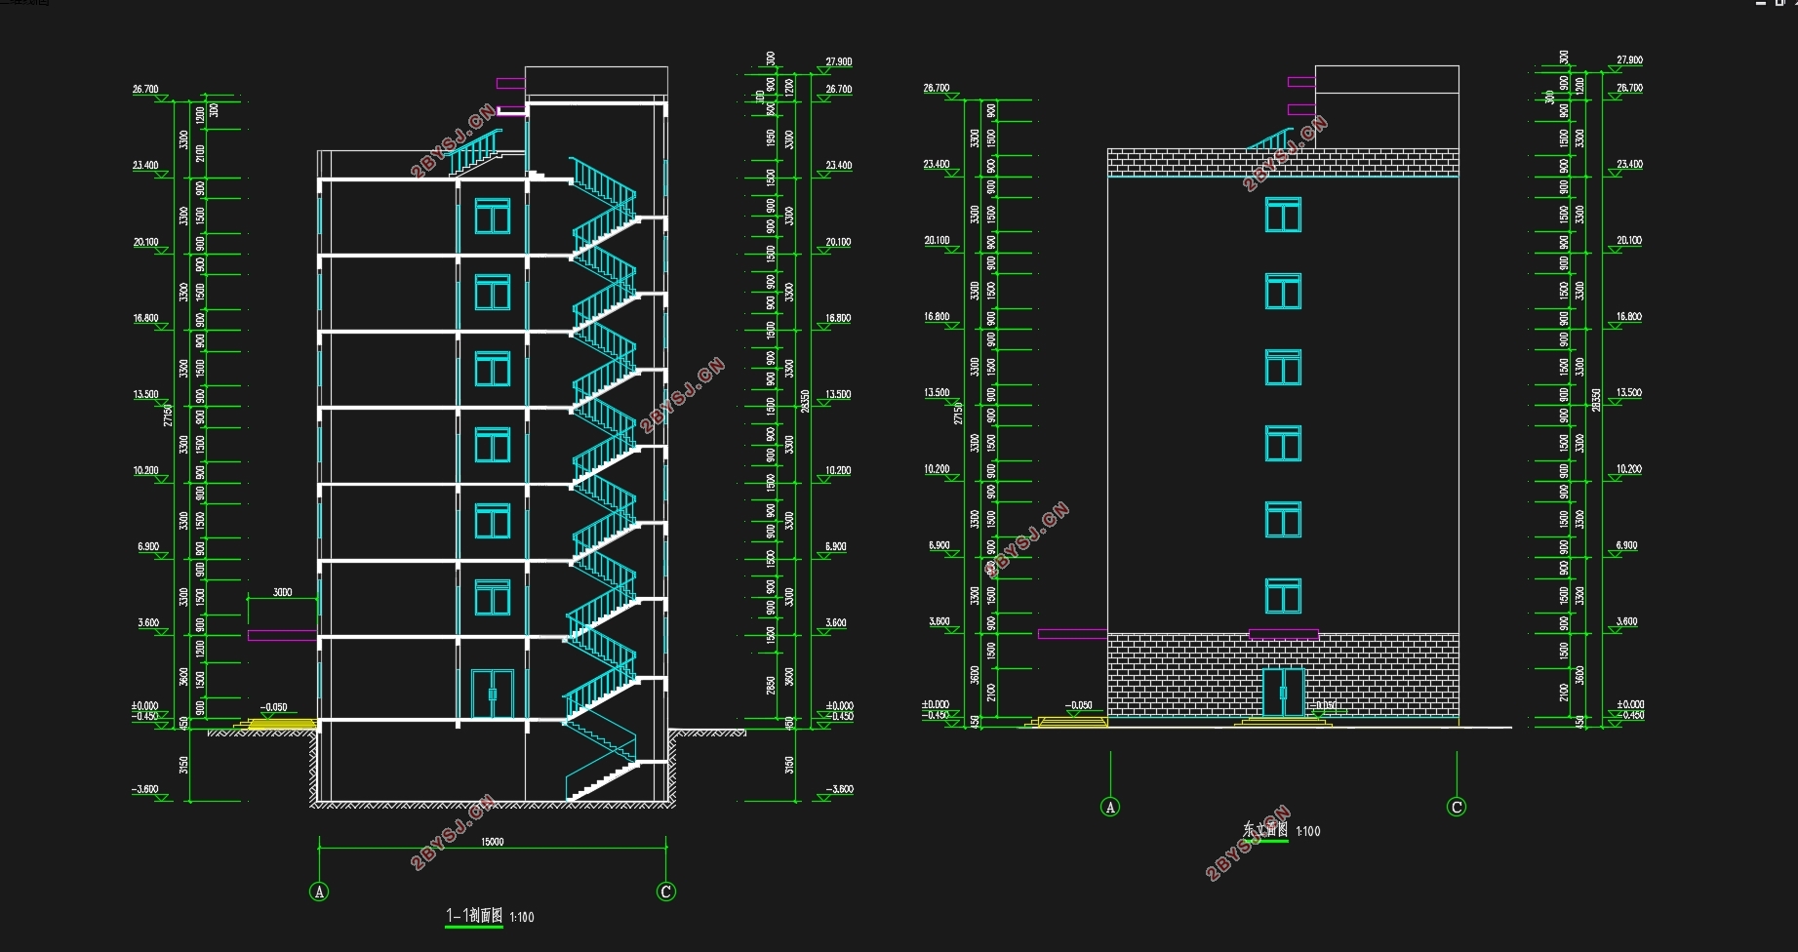Click the 13.500 label right of east elevation
The width and height of the screenshot is (1798, 952).
click(x=1629, y=392)
